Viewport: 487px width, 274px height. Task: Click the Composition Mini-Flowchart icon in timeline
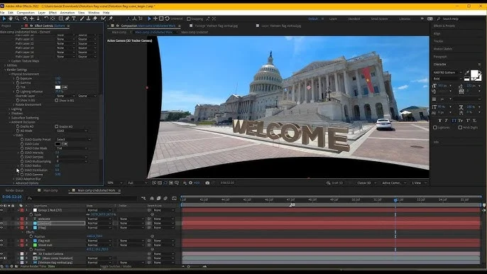143,198
